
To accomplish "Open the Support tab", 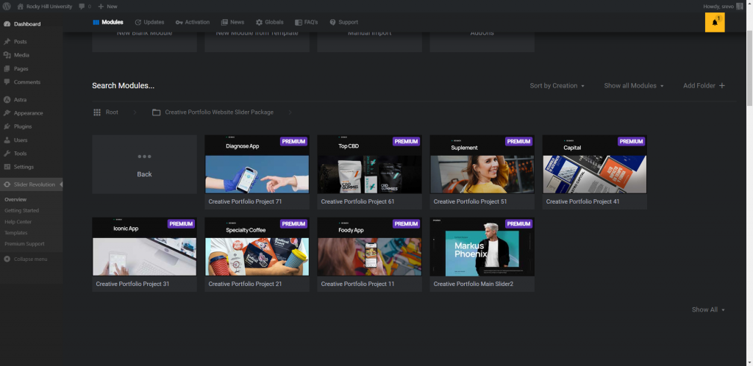I will 343,22.
